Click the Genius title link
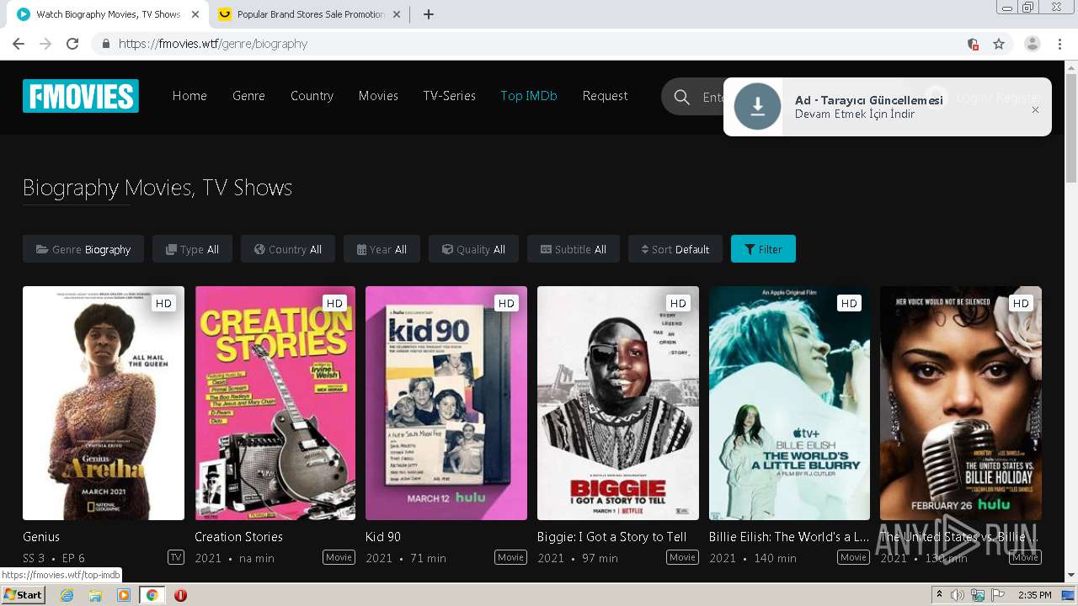Image resolution: width=1078 pixels, height=606 pixels. 41,536
